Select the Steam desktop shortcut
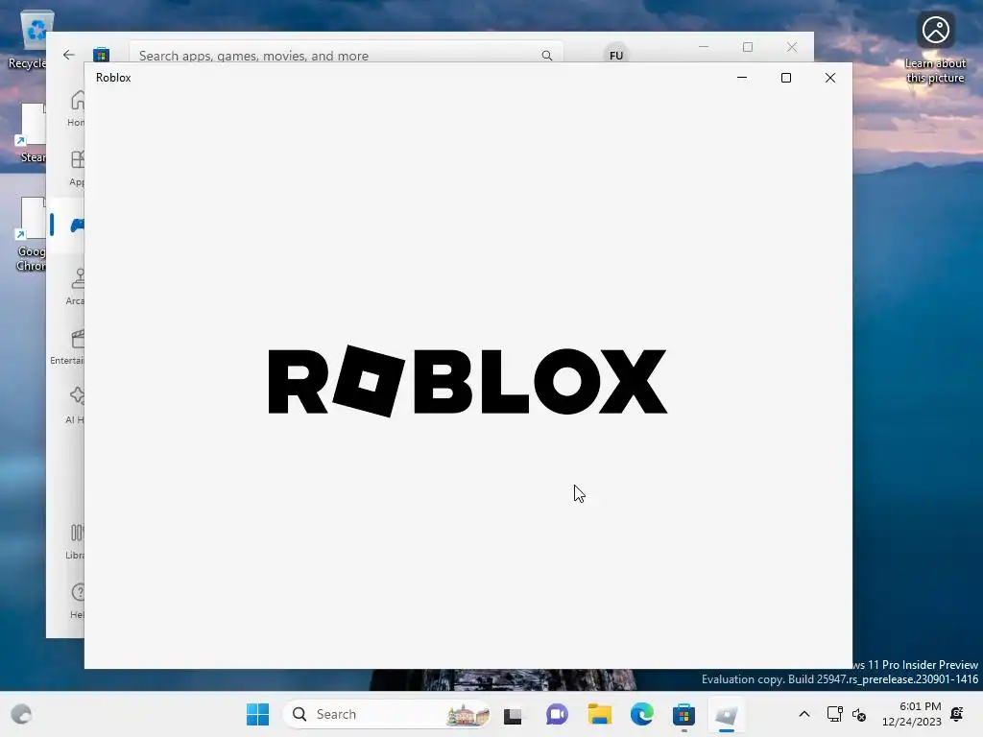This screenshot has height=737, width=983. tap(32, 132)
